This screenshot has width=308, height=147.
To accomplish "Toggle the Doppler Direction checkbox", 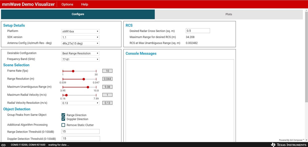I will pos(63,119).
